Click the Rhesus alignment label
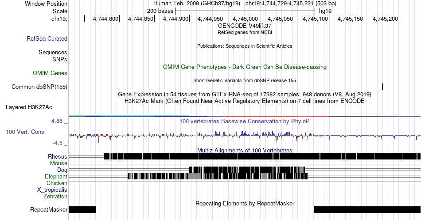 (58, 156)
